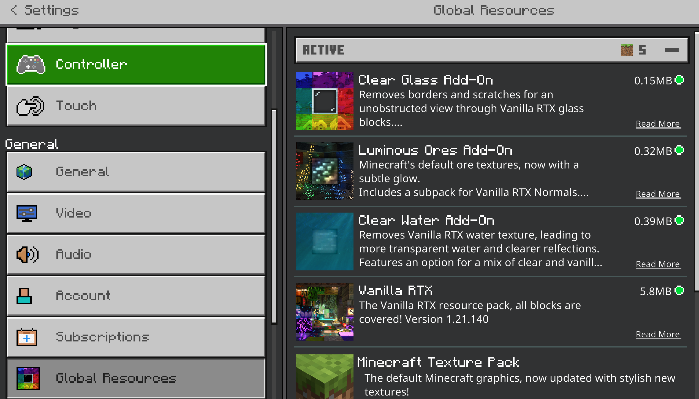The height and width of the screenshot is (399, 699).
Task: Expand Read More for Clear Water Add-On
Action: pos(658,264)
